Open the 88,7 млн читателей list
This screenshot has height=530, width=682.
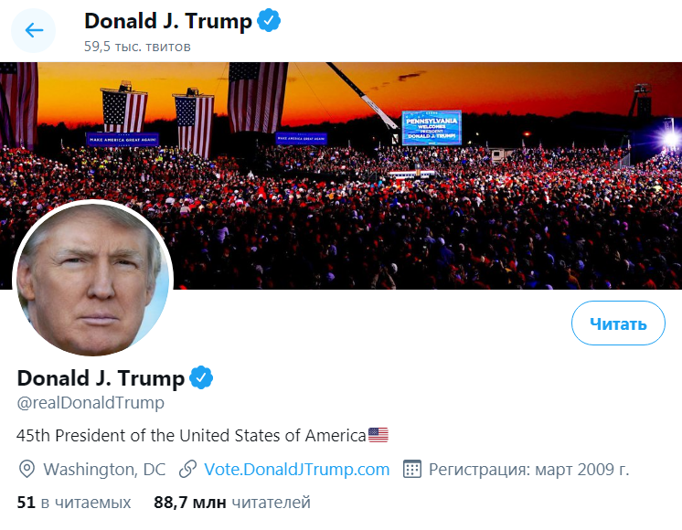pos(232,503)
